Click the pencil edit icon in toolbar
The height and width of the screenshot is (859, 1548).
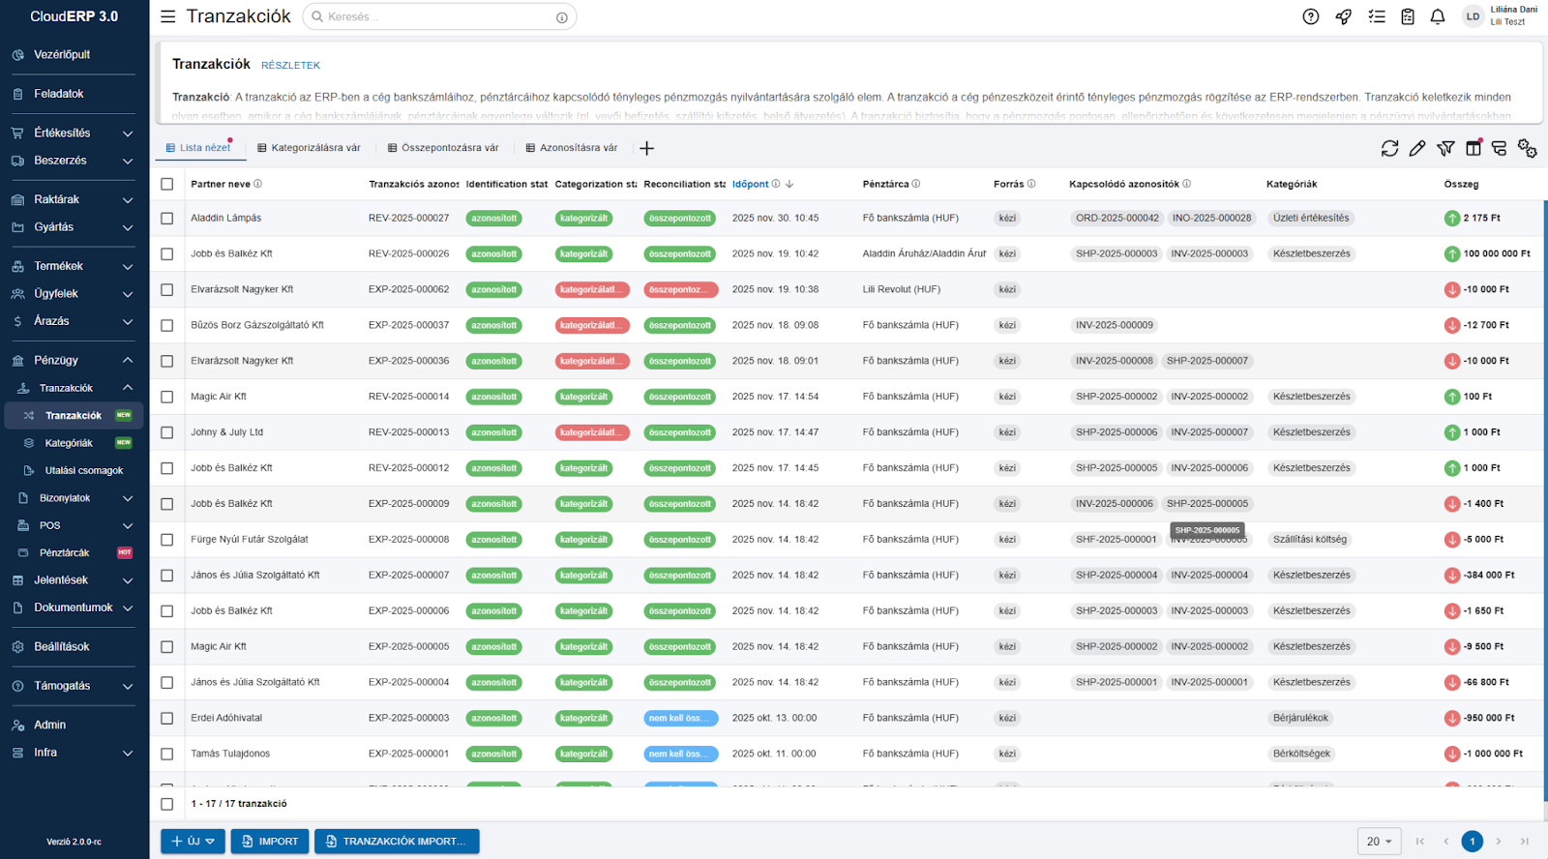click(x=1417, y=148)
